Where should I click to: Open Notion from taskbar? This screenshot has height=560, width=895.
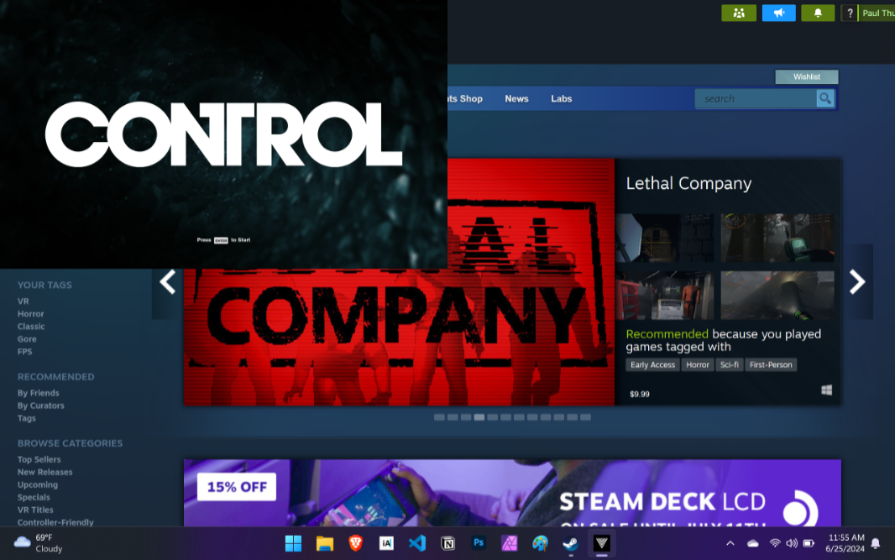[448, 543]
